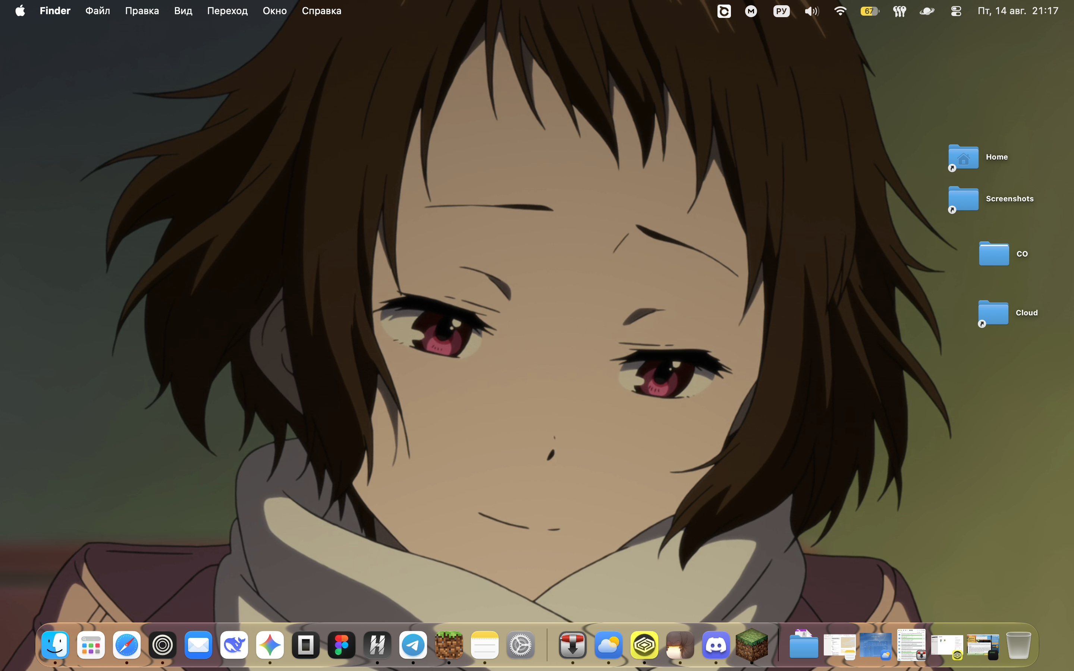This screenshot has height=671, width=1074.
Task: Open the Справка menu
Action: (321, 11)
